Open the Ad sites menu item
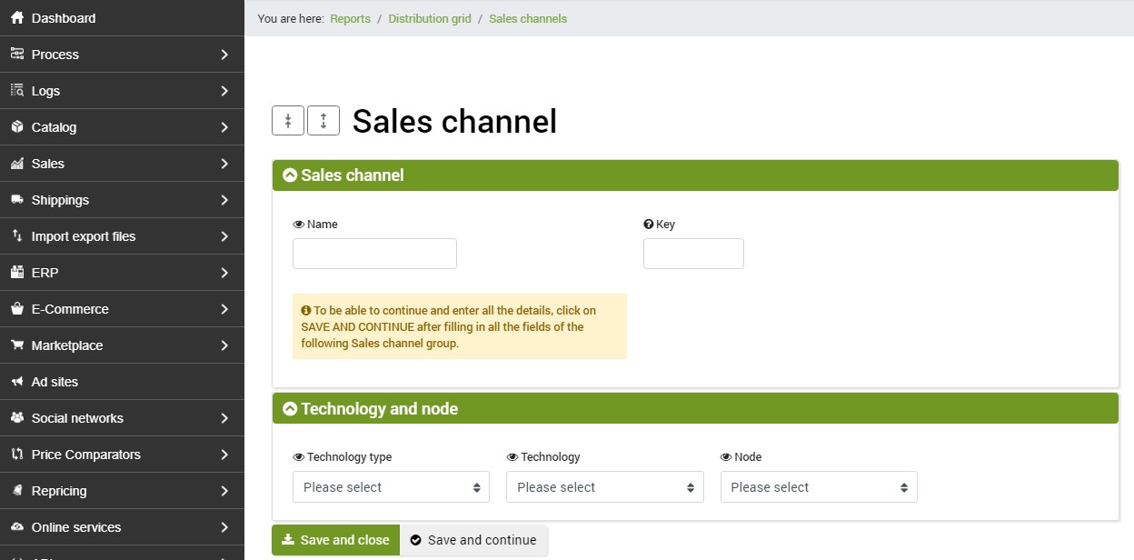1134x560 pixels. coord(122,382)
